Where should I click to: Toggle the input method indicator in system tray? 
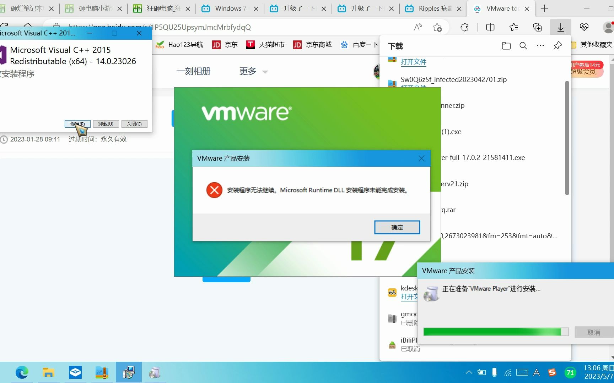[x=537, y=372]
